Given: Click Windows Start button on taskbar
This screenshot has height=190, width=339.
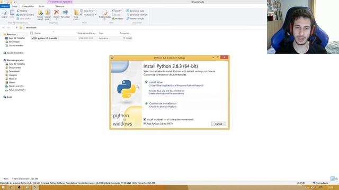Looking at the screenshot, I should pyautogui.click(x=3, y=187).
